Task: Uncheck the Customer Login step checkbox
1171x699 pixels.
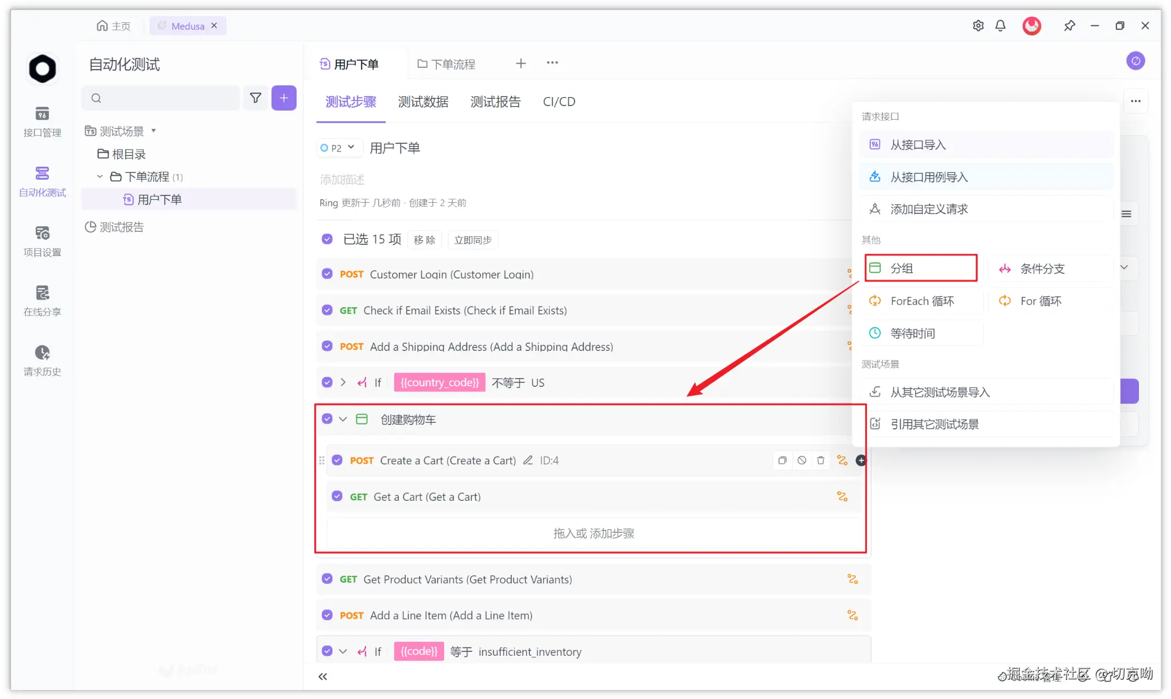Action: 327,274
